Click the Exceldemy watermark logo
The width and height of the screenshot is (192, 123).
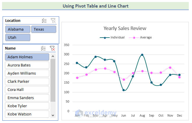79,113
